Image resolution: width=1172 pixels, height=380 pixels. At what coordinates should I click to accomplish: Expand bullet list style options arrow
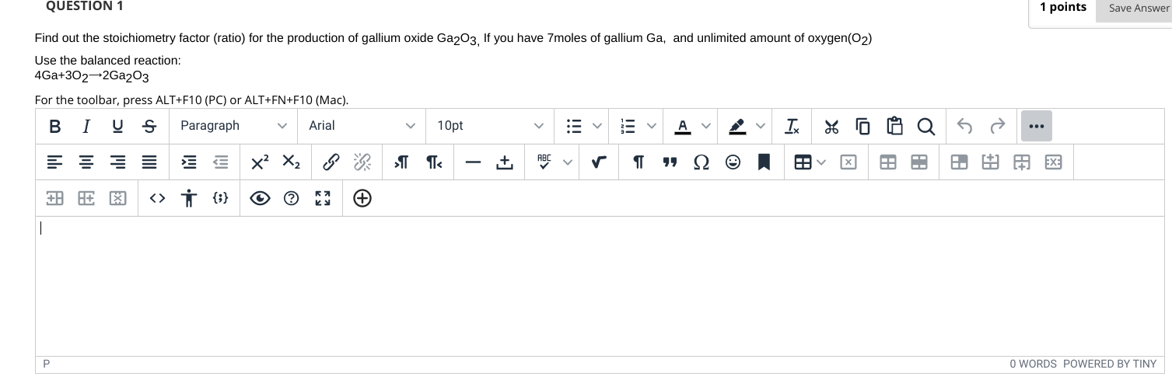(597, 126)
